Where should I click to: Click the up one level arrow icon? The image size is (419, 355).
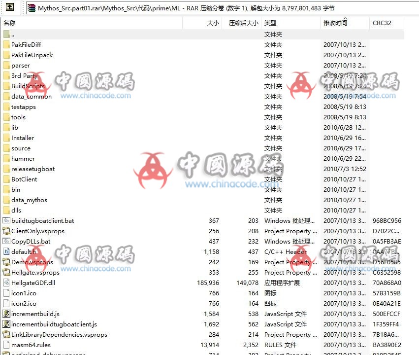point(9,7)
